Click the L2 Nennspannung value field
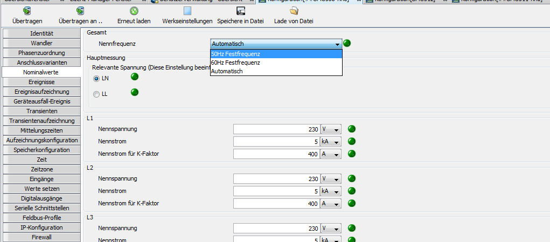Viewport: 550px width, 242px height. coord(276,178)
